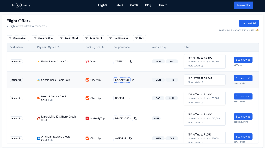The width and height of the screenshot is (265, 148).
Task: Click the Federal Bank card logo
Action: coord(39,62)
